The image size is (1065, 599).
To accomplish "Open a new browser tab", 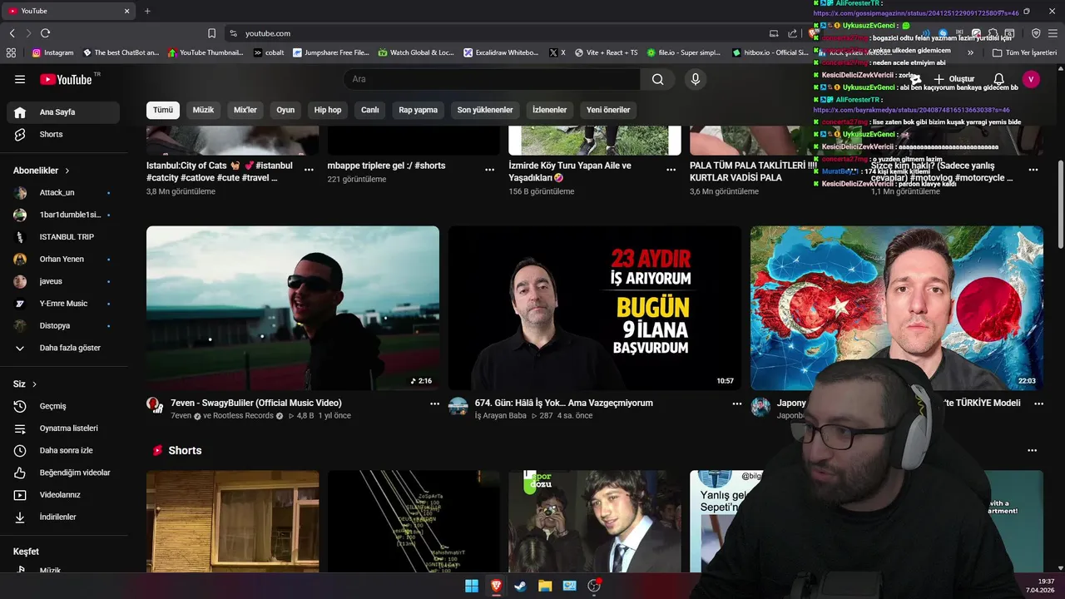I will tap(147, 11).
